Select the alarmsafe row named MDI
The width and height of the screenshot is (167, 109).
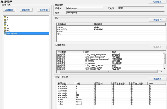click(112, 95)
